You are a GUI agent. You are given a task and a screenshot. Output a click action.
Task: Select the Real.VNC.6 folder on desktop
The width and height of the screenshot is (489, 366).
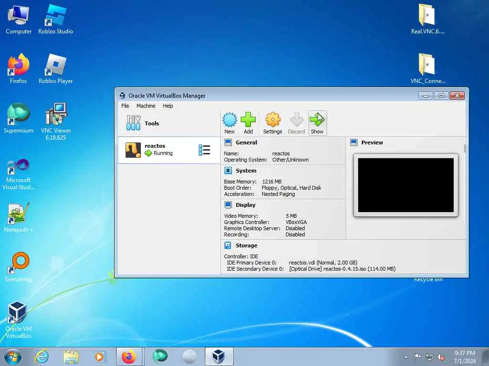click(427, 19)
